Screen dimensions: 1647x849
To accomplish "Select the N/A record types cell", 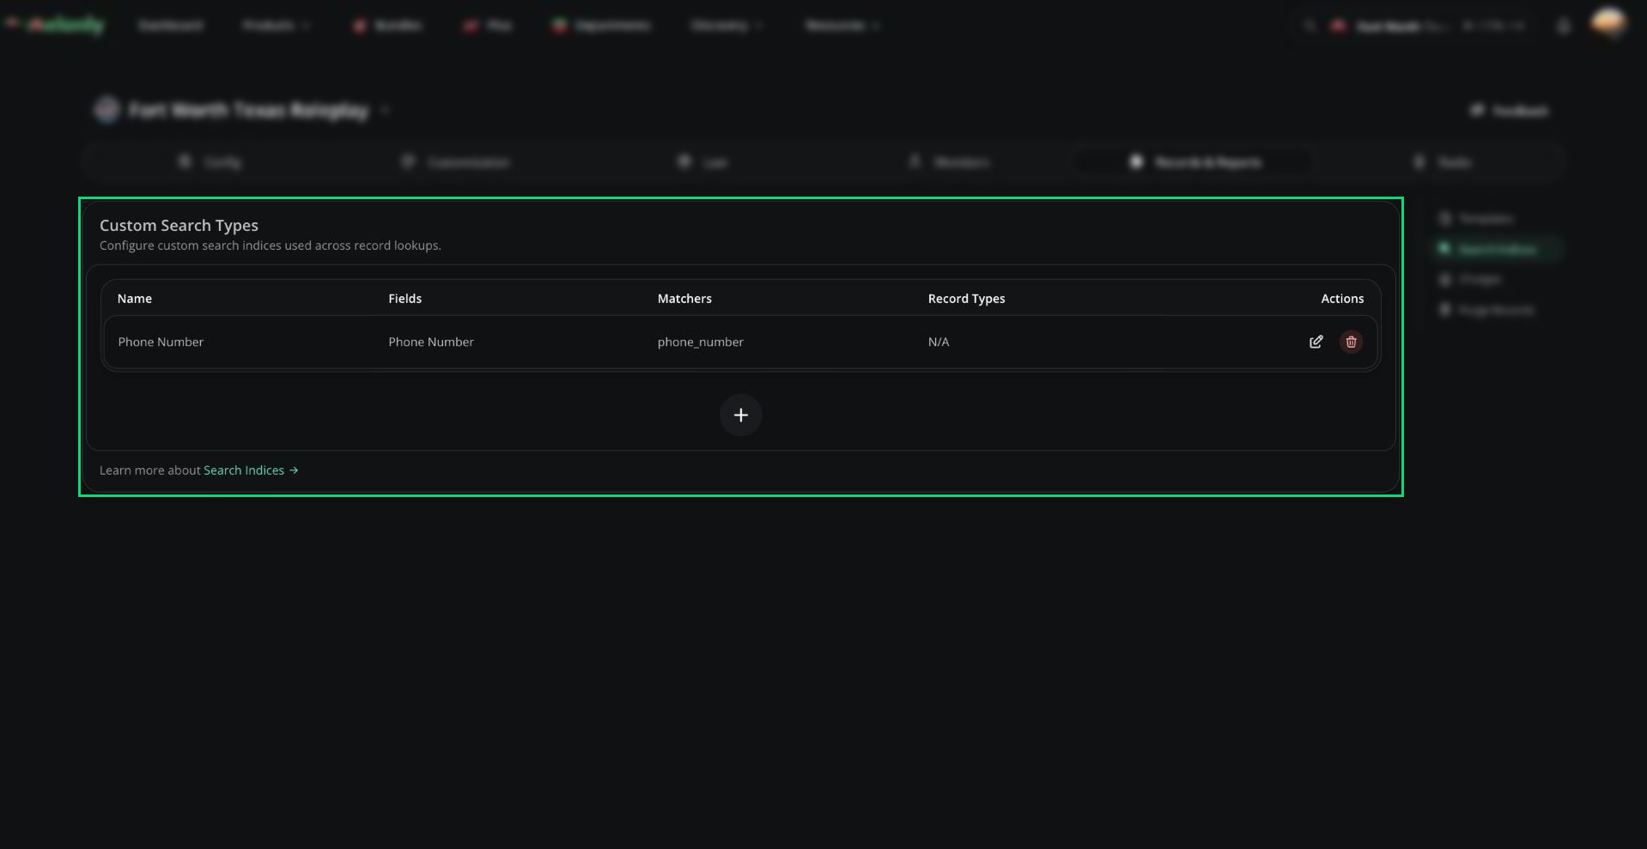I will click(939, 342).
